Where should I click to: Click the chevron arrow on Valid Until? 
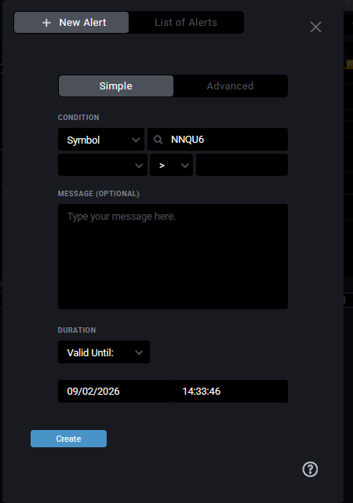pos(139,352)
